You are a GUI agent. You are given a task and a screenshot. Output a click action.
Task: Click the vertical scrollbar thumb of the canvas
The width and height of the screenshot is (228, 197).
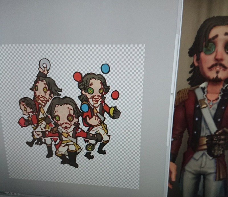tap(173, 89)
